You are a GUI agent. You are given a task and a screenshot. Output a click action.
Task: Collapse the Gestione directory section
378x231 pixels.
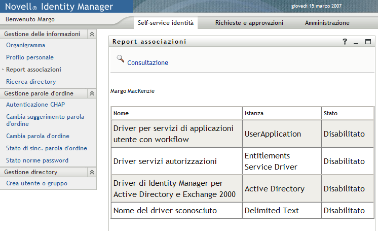(92, 172)
